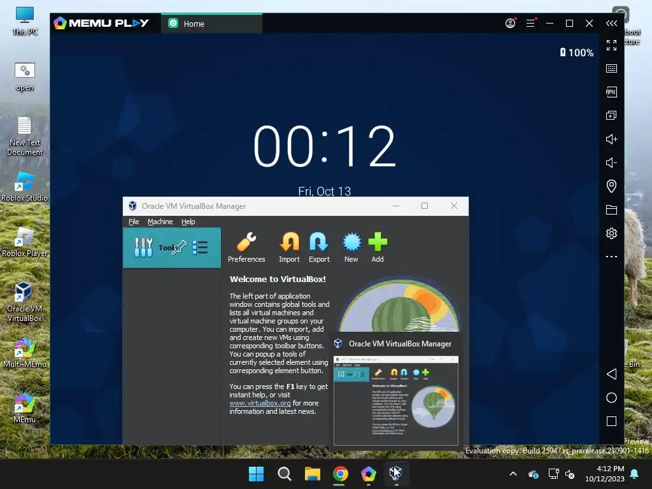Open MEmu shared folder icon
The width and height of the screenshot is (652, 489).
point(611,209)
